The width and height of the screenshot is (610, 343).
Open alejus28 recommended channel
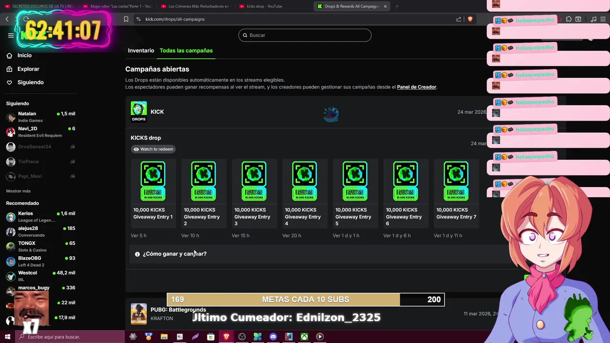(41, 232)
